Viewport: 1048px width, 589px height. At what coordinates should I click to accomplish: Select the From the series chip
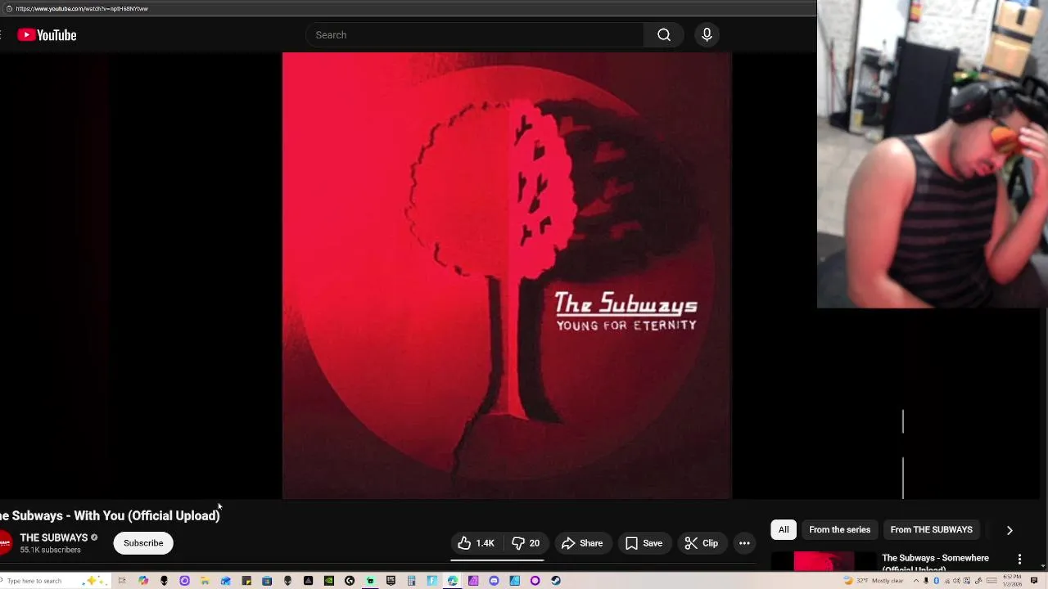[x=840, y=529]
